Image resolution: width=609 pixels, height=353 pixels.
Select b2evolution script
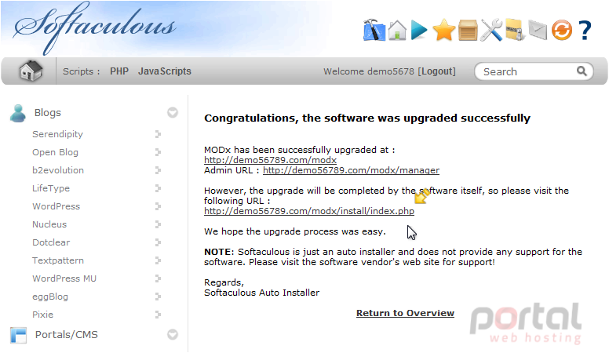click(x=58, y=170)
